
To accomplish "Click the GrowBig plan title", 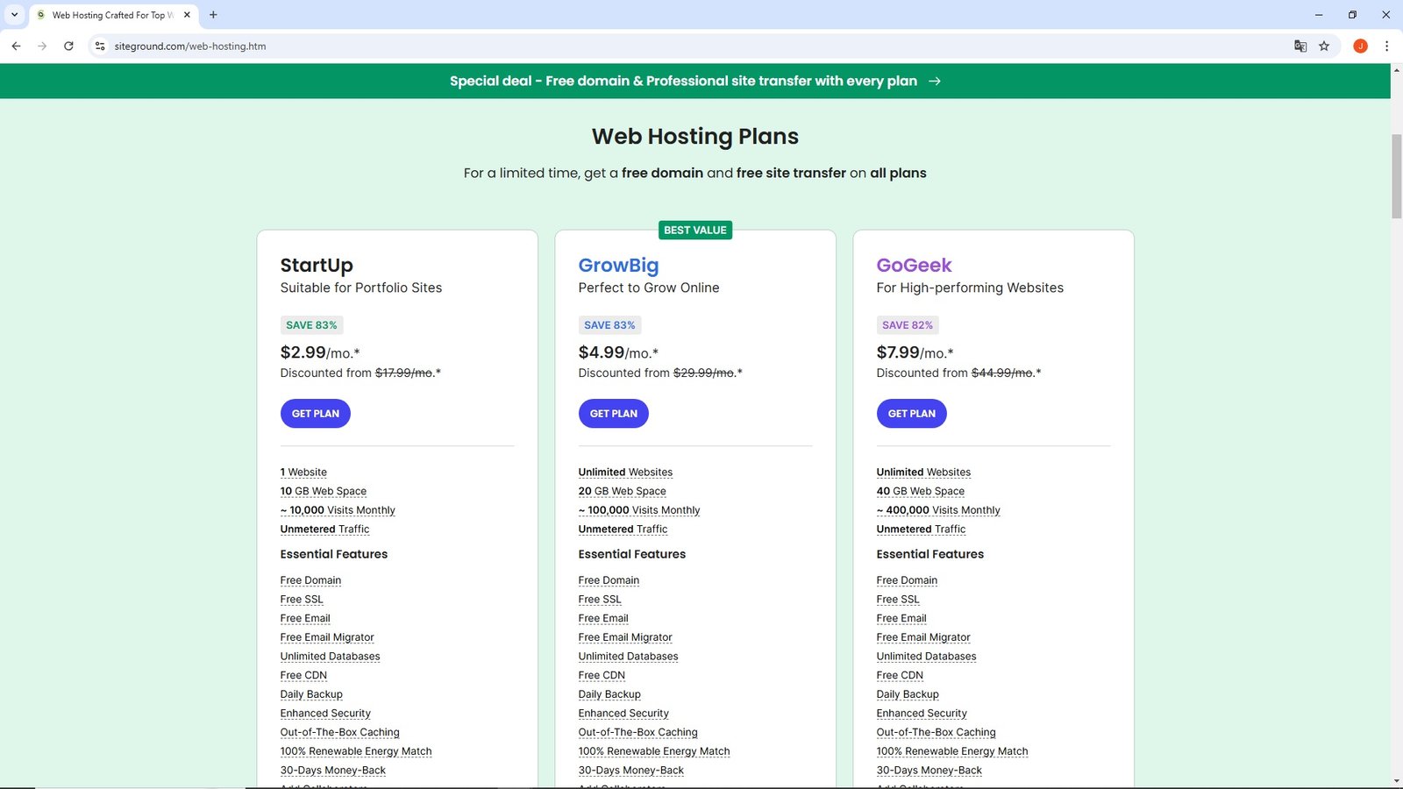I will 618,265.
